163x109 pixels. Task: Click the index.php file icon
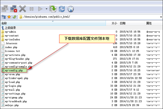point(3,47)
